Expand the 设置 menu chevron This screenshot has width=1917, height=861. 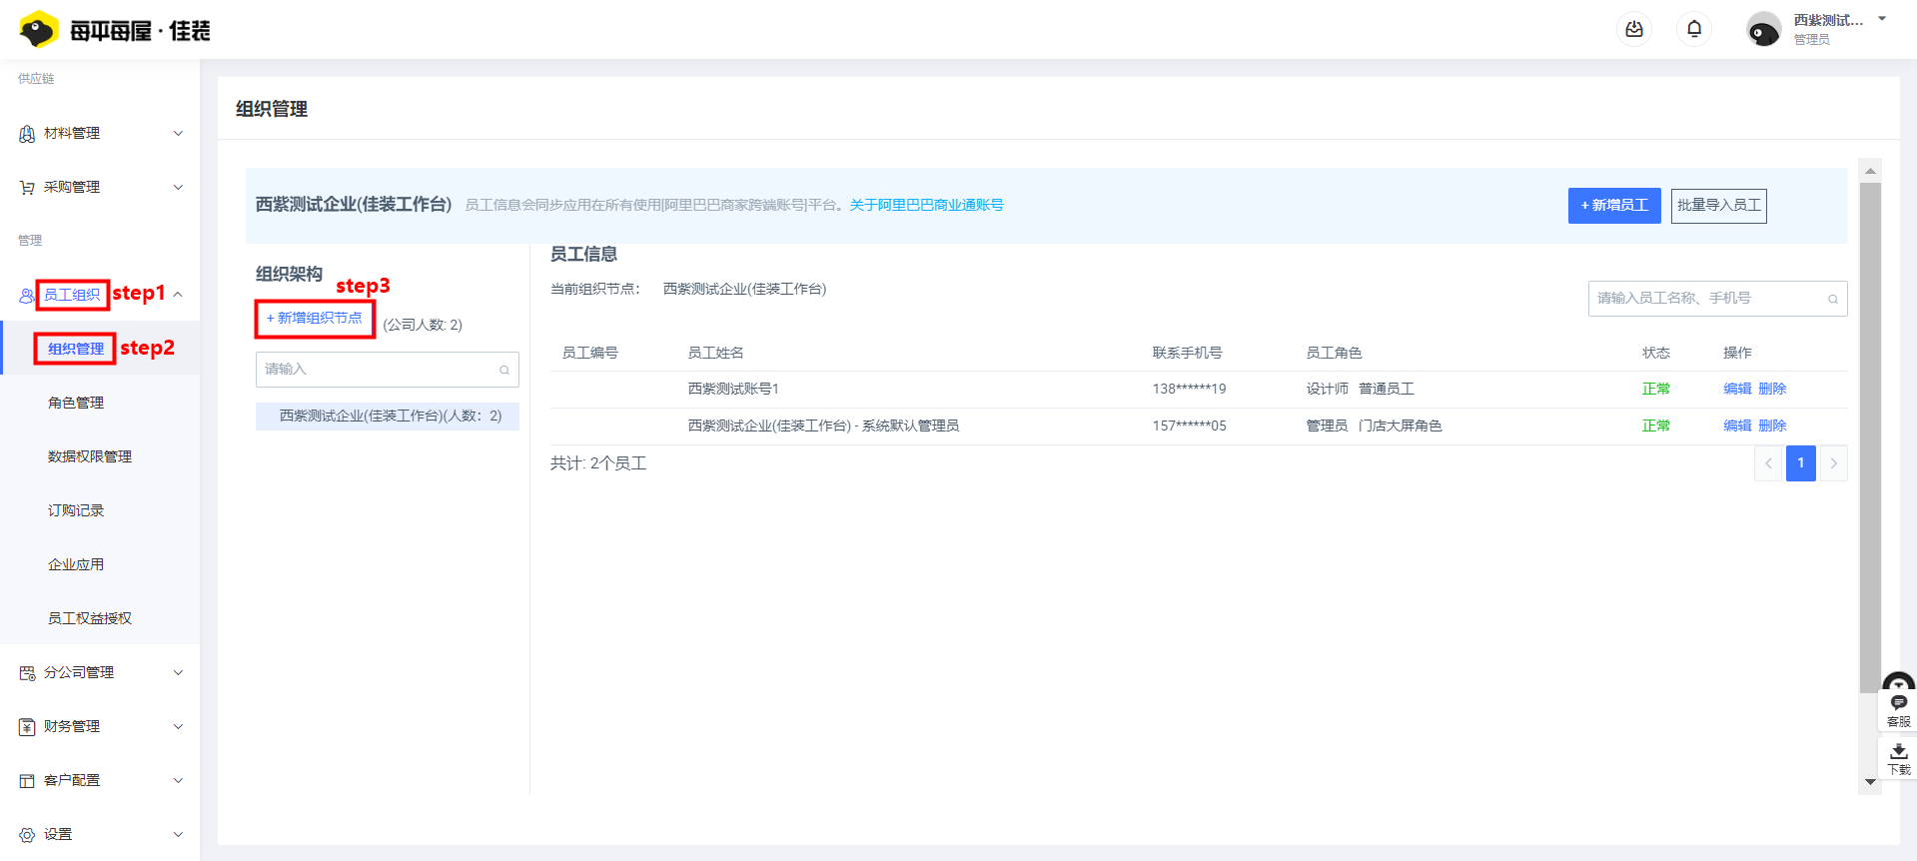coord(178,835)
